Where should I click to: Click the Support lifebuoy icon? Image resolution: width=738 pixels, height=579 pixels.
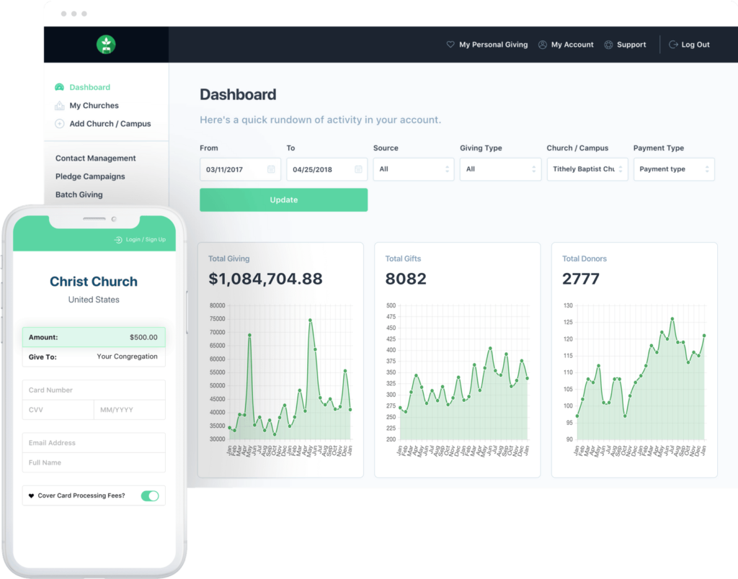point(608,45)
